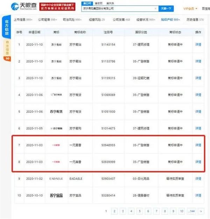
Task: Select the 查关系 search tab
Action: point(110,3)
